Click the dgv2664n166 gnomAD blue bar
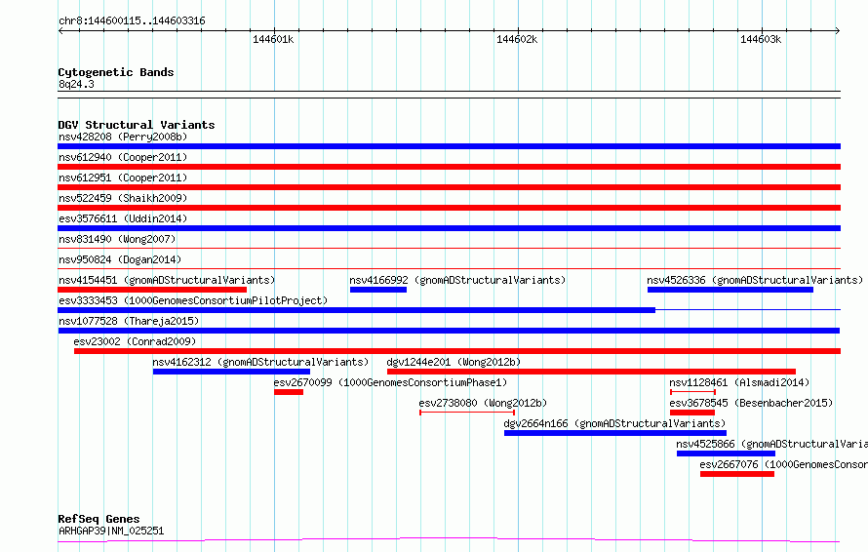Screen dimensions: 868x552 coord(615,433)
